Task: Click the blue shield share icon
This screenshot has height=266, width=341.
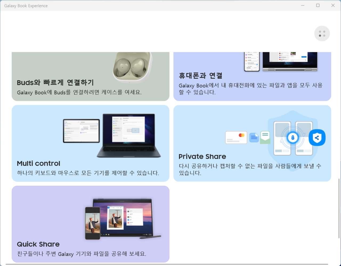Action: pyautogui.click(x=317, y=138)
